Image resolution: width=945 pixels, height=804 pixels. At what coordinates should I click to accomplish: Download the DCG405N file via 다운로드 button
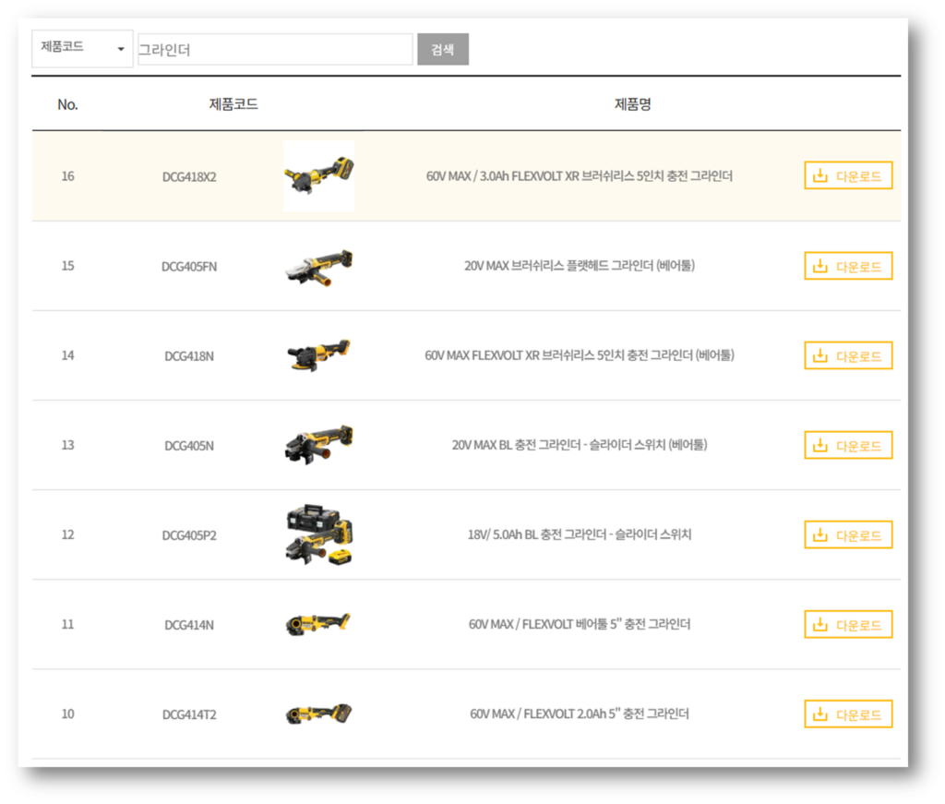pos(848,445)
